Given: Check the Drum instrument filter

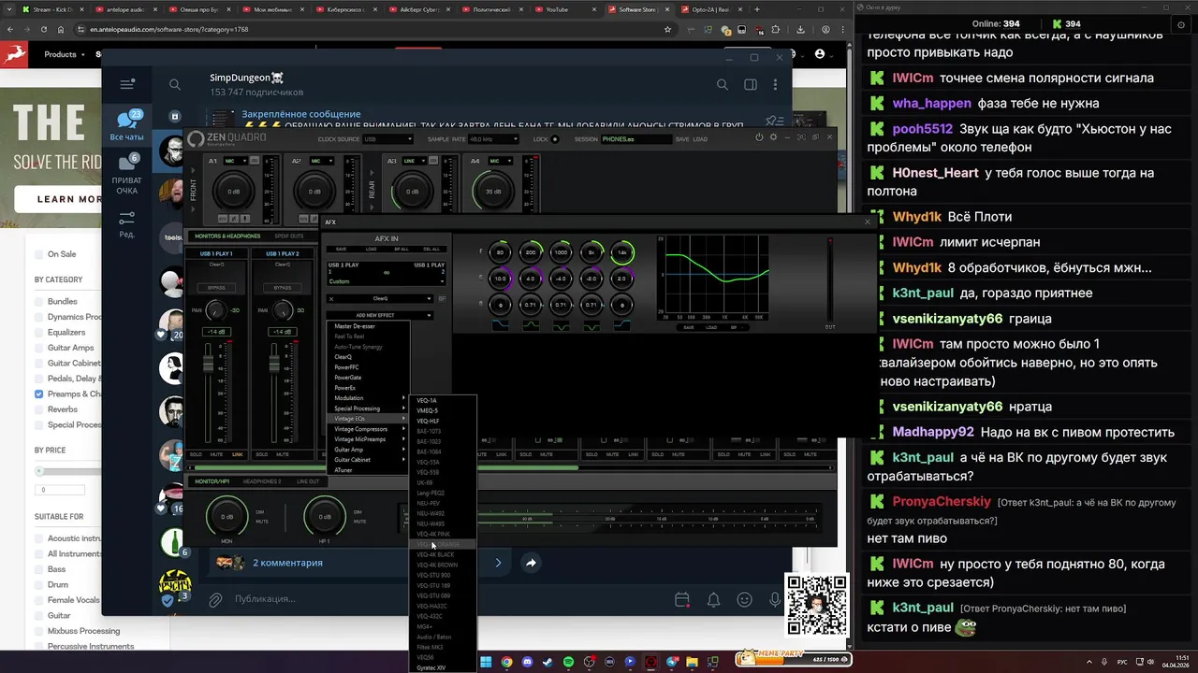Looking at the screenshot, I should click(39, 584).
